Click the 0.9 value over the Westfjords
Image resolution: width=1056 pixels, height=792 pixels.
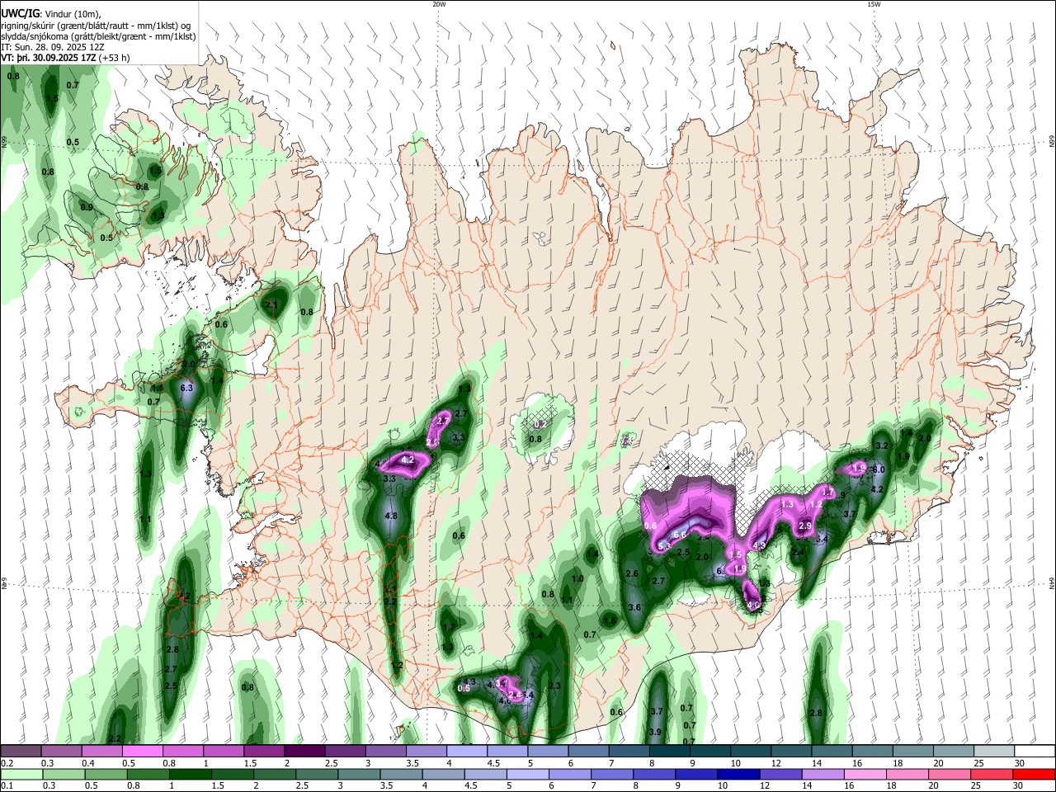[87, 207]
